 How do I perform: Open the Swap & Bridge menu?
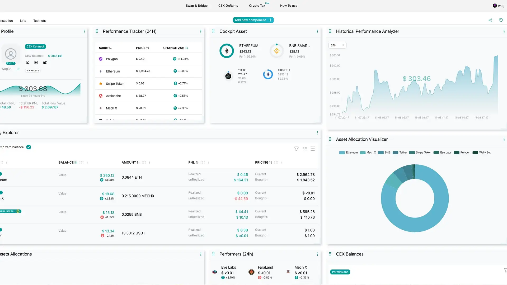(x=196, y=6)
